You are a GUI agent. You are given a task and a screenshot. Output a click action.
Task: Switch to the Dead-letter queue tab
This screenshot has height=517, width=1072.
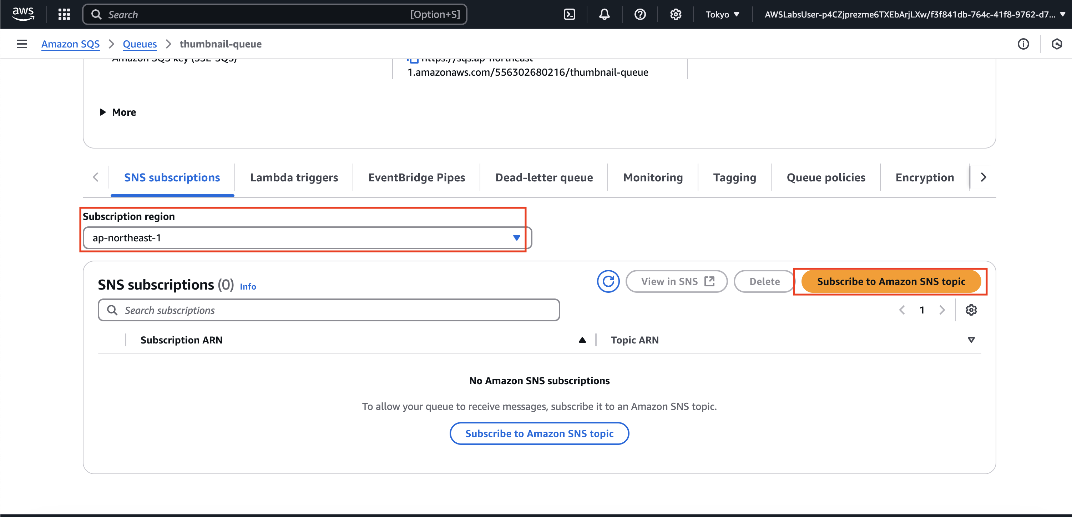click(543, 177)
